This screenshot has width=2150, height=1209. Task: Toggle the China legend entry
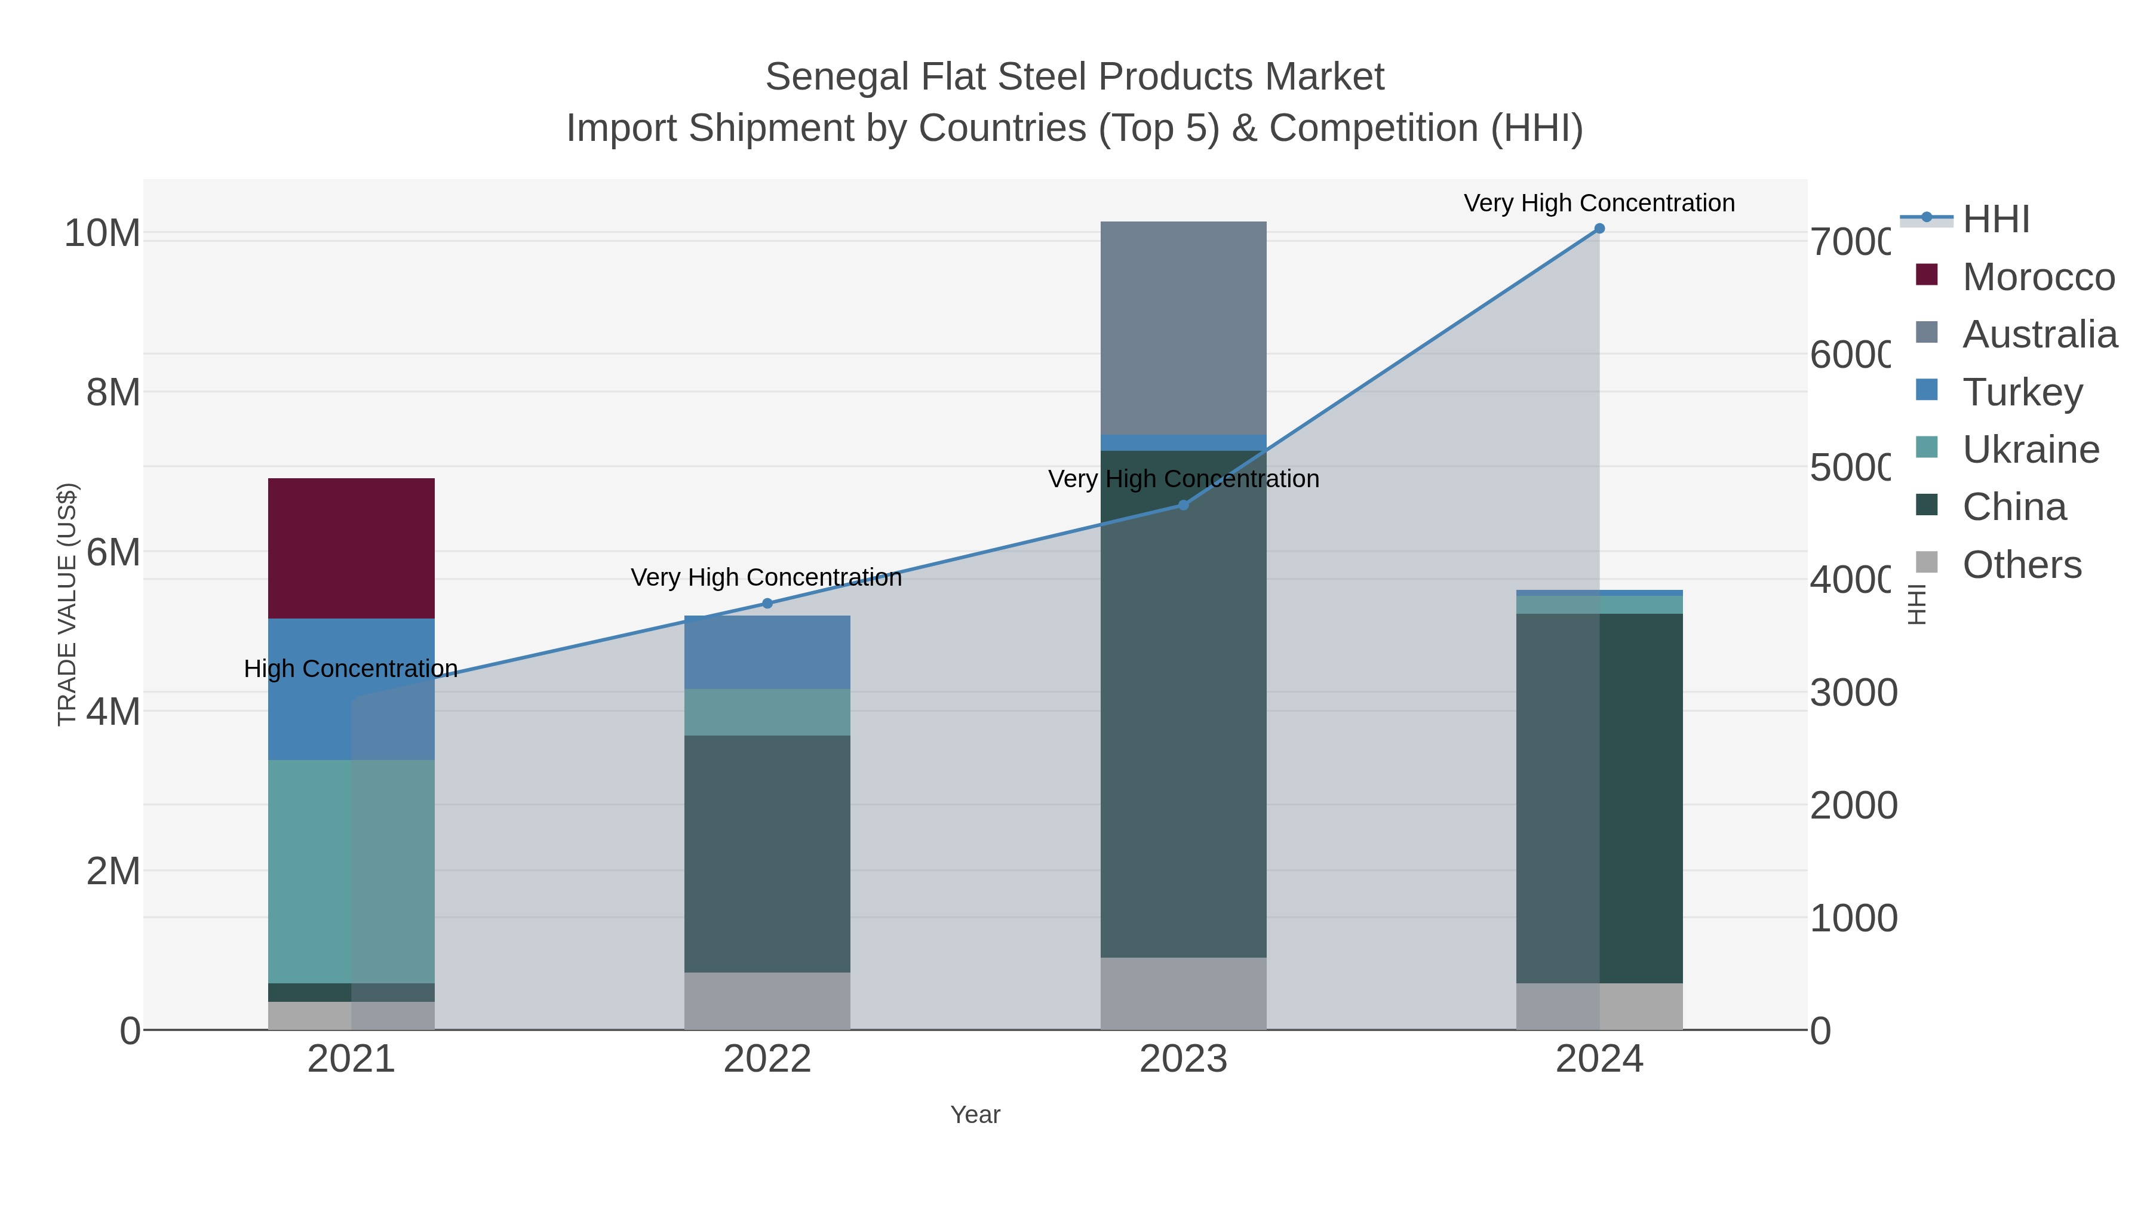coord(1991,506)
